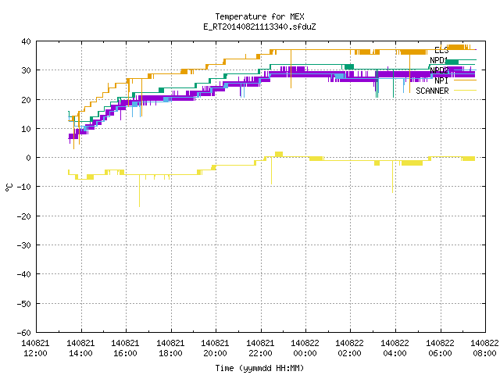
Task: Click the NPD1 legend label
Action: point(439,60)
